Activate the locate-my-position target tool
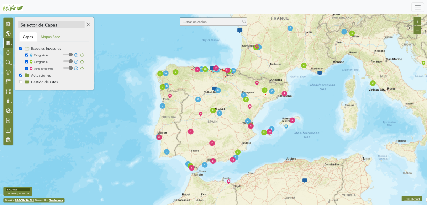427x205 pixels. click(8, 24)
